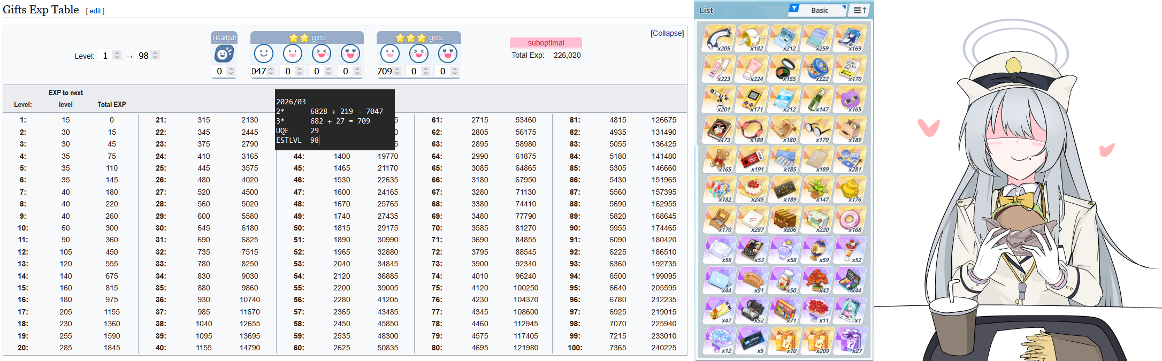Click the Total Exp 226,020 value

click(x=567, y=55)
